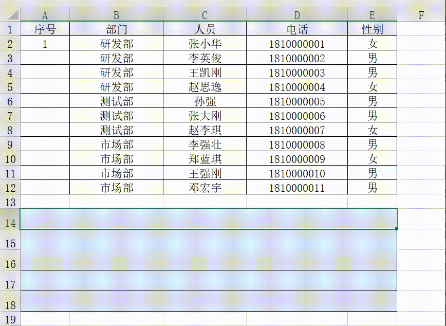Viewport: 446px width, 326px height.
Task: Select the cell 张大刚
Action: tap(205, 115)
